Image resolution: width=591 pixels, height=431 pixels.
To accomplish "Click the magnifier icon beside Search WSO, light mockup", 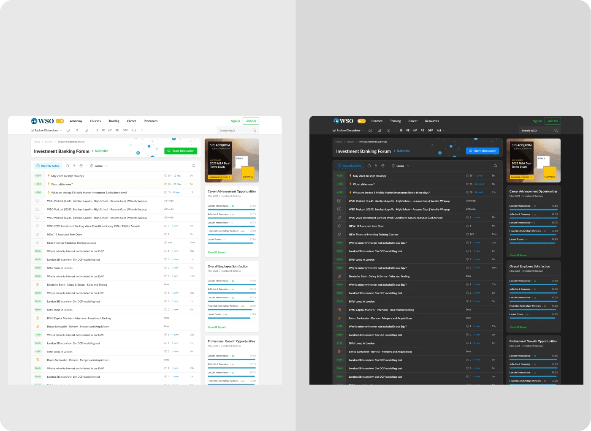I will [255, 131].
